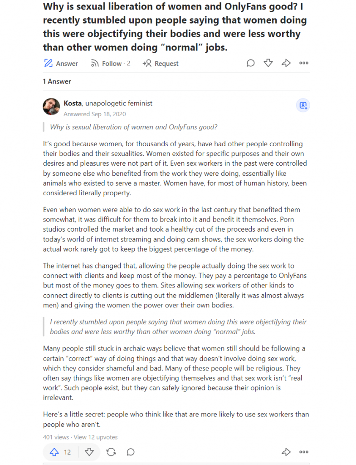Click the question comment bubble icon
The height and width of the screenshot is (465, 356).
click(251, 63)
